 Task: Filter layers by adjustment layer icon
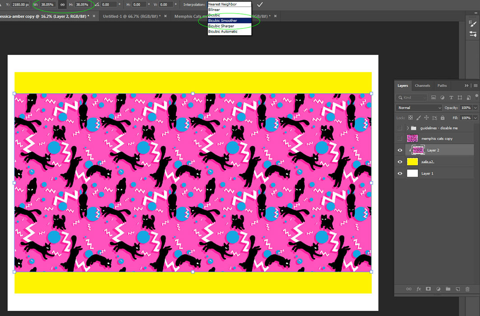pos(443,98)
